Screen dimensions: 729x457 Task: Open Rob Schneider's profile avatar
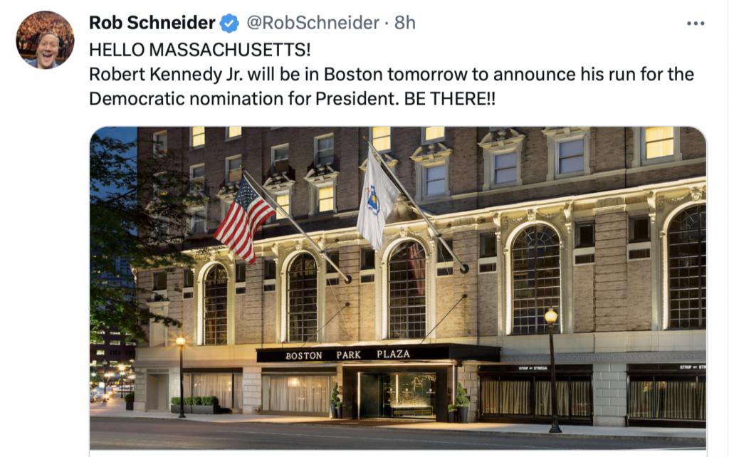45,40
